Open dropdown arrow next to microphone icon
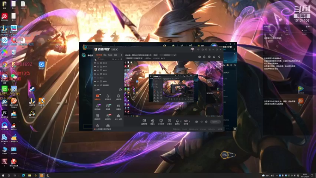 181,121
